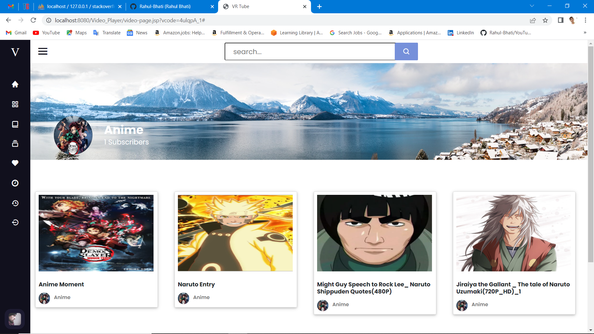Screen dimensions: 594x334
Task: Expand the bookmarks overflow chevron
Action: (585, 33)
